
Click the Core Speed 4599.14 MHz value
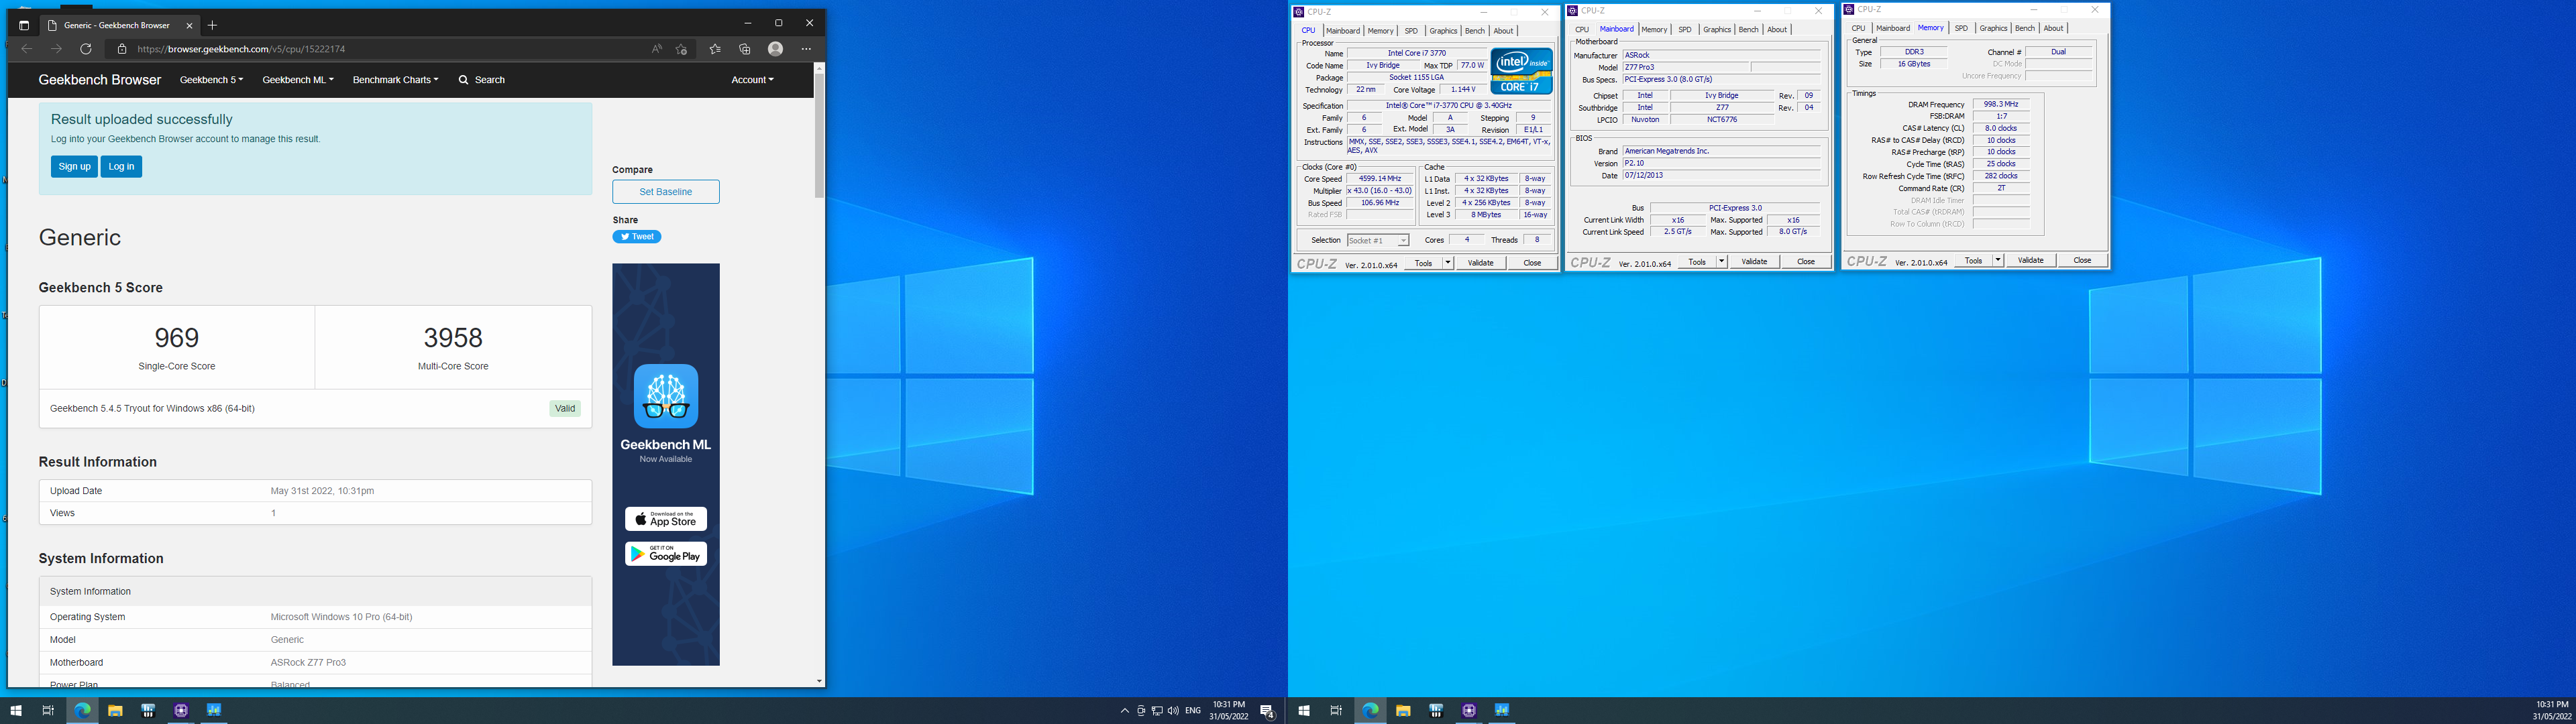1380,179
